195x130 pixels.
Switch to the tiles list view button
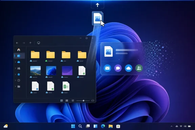(67, 101)
